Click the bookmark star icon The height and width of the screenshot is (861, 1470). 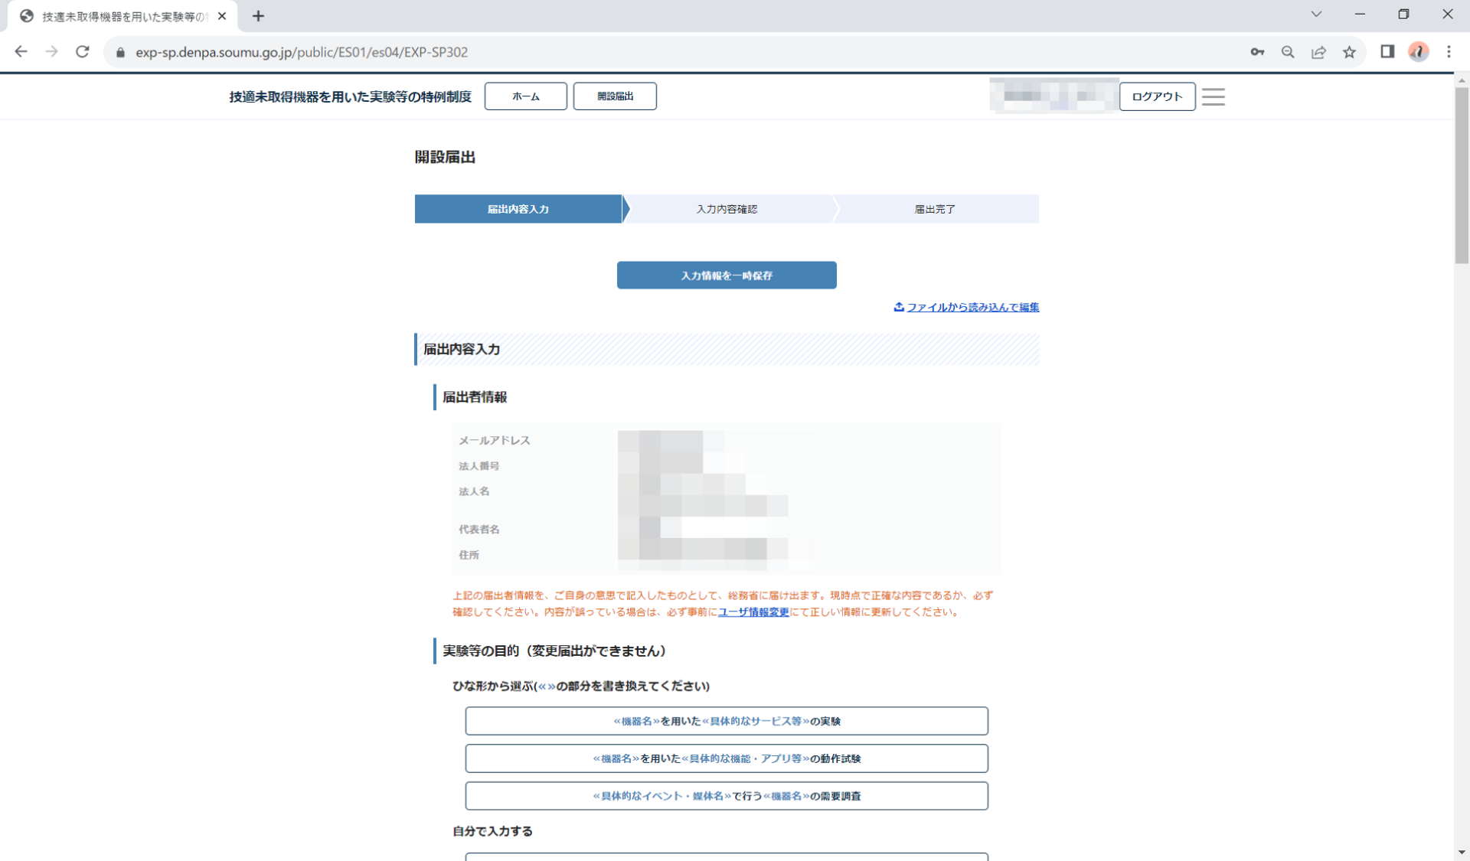pyautogui.click(x=1349, y=52)
